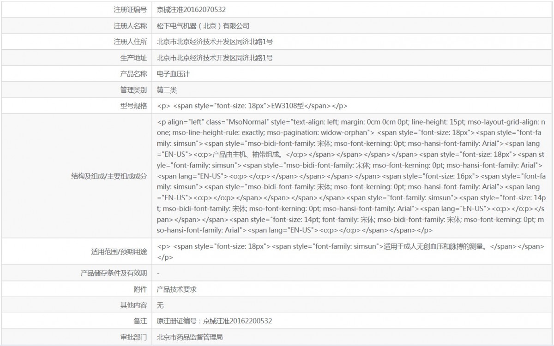Image resolution: width=554 pixels, height=346 pixels.
Task: Select the registration number 京械注准20162070532
Action: click(191, 9)
